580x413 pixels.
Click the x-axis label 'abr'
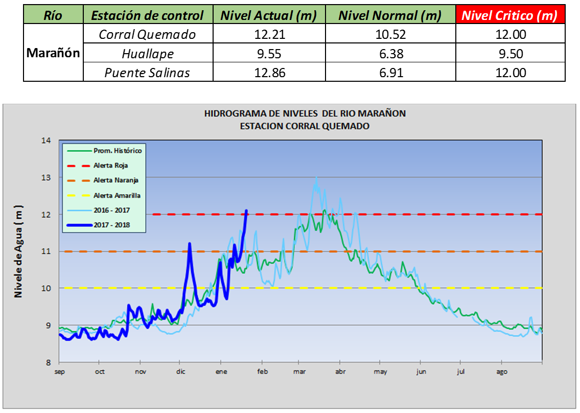pyautogui.click(x=340, y=372)
